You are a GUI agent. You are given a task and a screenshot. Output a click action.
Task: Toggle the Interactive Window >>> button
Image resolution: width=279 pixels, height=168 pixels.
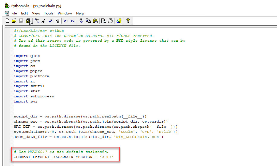tap(57, 21)
